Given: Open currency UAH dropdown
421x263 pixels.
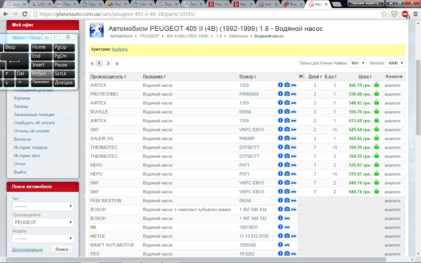Looking at the screenshot, I should coord(395,63).
